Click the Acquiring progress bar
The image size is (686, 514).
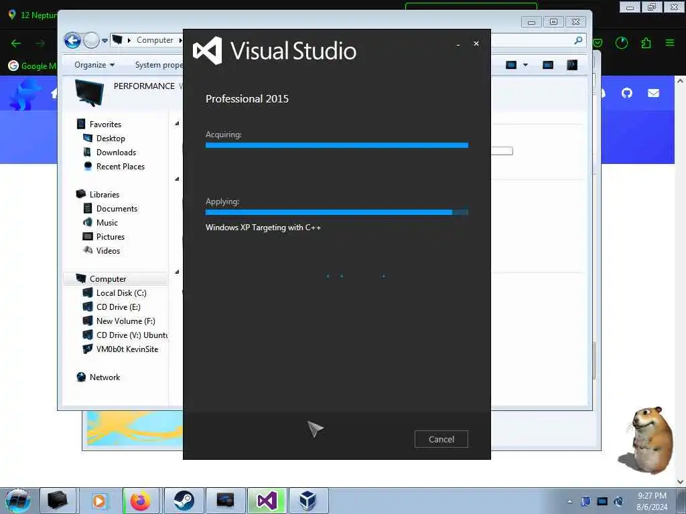[x=337, y=145]
